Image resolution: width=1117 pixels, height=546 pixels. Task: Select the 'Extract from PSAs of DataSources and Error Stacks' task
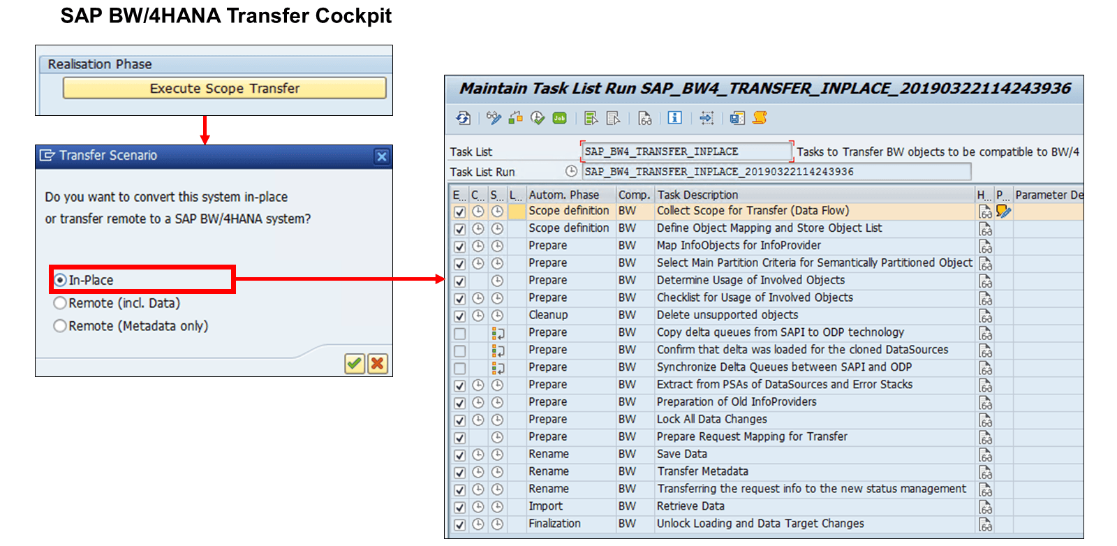(784, 385)
